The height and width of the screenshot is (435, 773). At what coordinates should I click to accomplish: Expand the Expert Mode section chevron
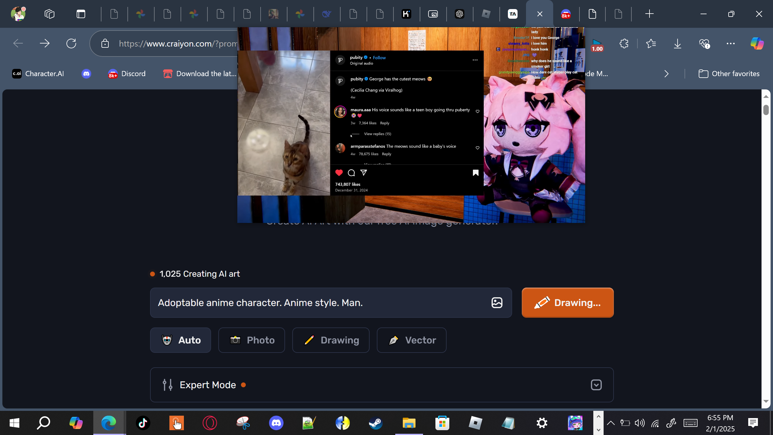[x=596, y=385]
